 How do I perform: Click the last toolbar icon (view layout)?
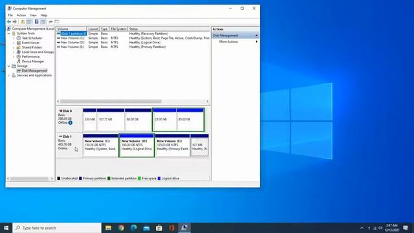(57, 21)
